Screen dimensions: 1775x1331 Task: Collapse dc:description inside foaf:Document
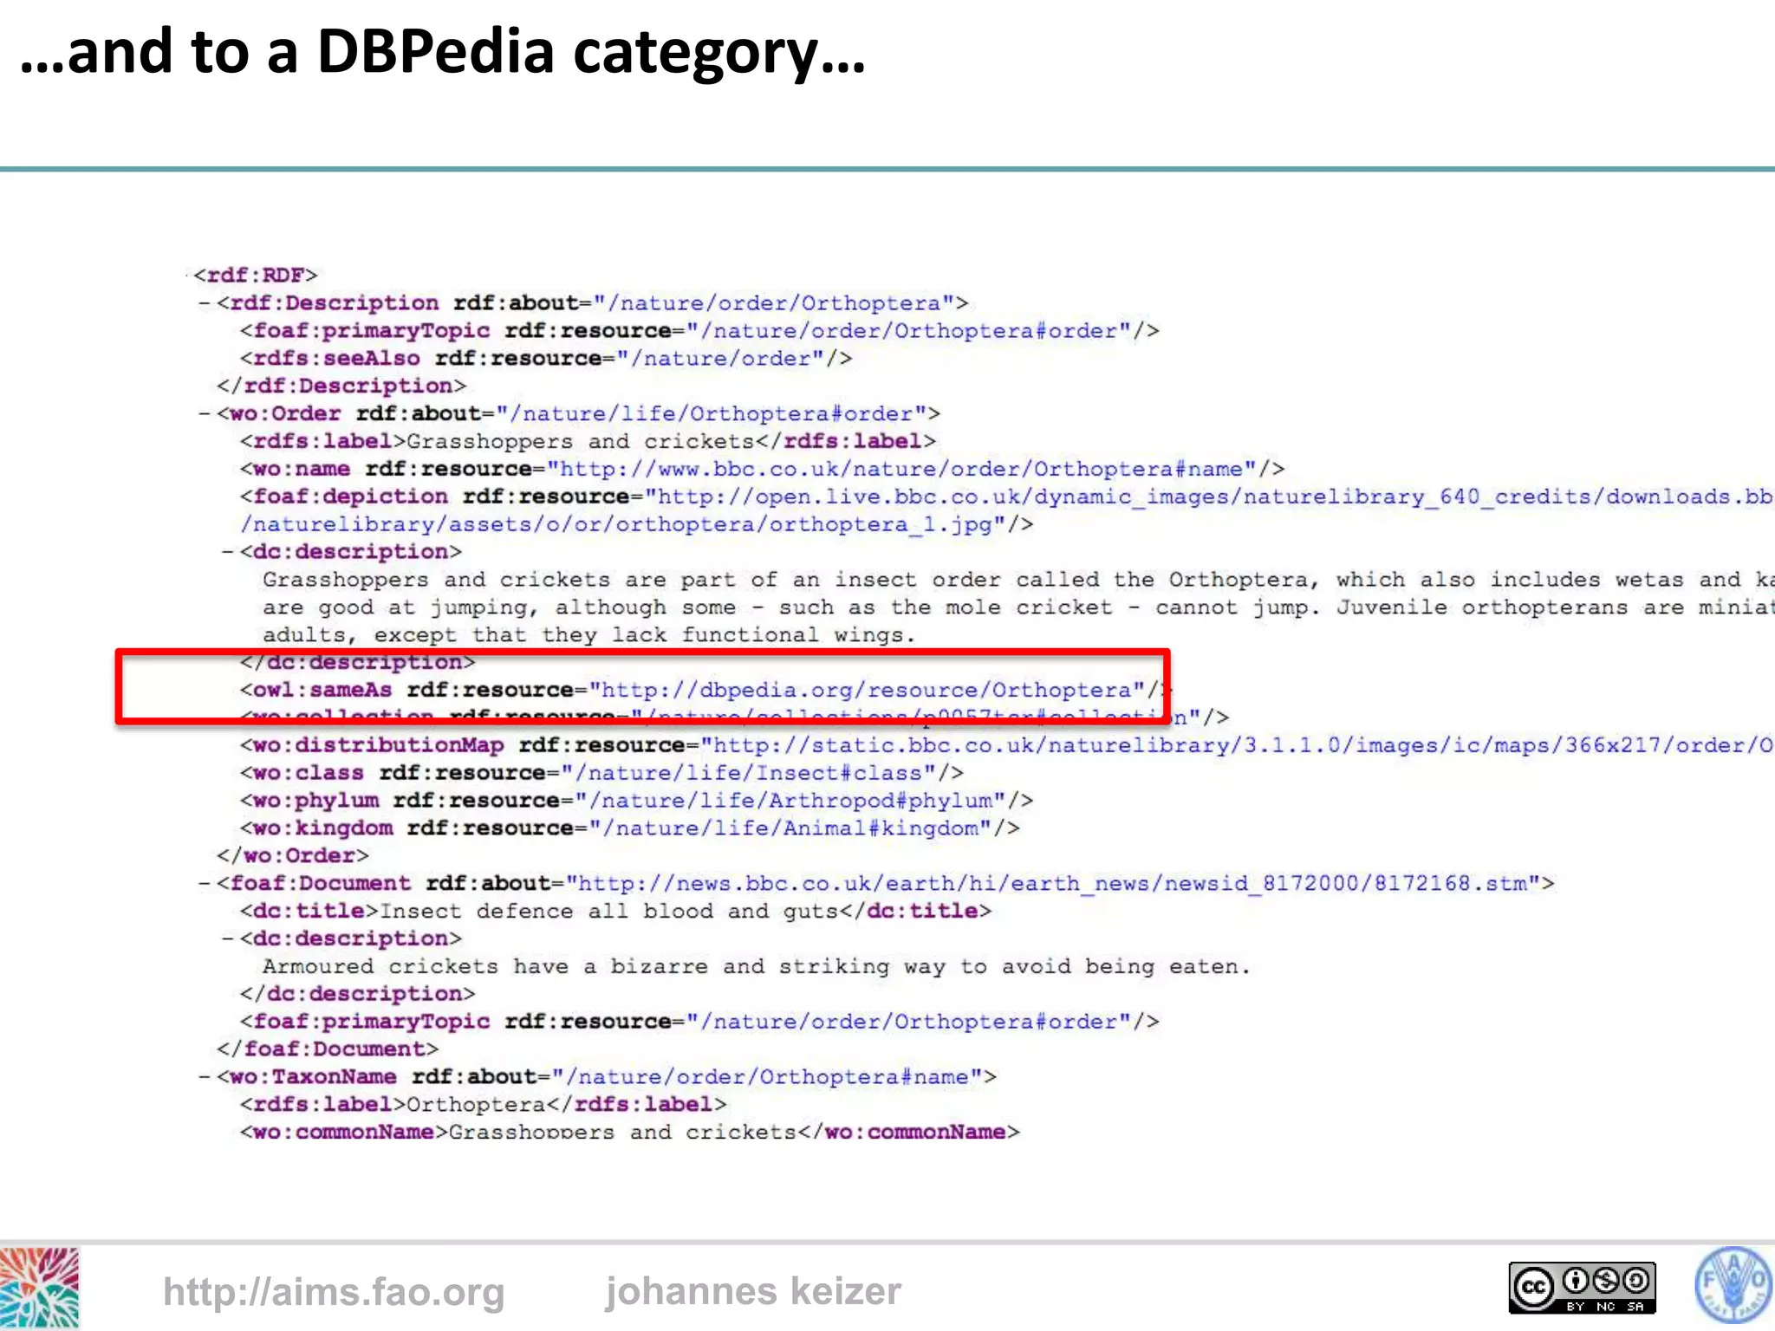228,939
